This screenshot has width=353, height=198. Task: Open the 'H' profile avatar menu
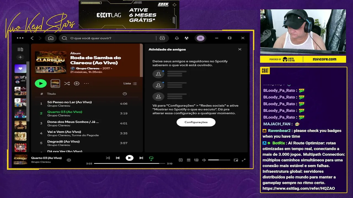point(200,38)
